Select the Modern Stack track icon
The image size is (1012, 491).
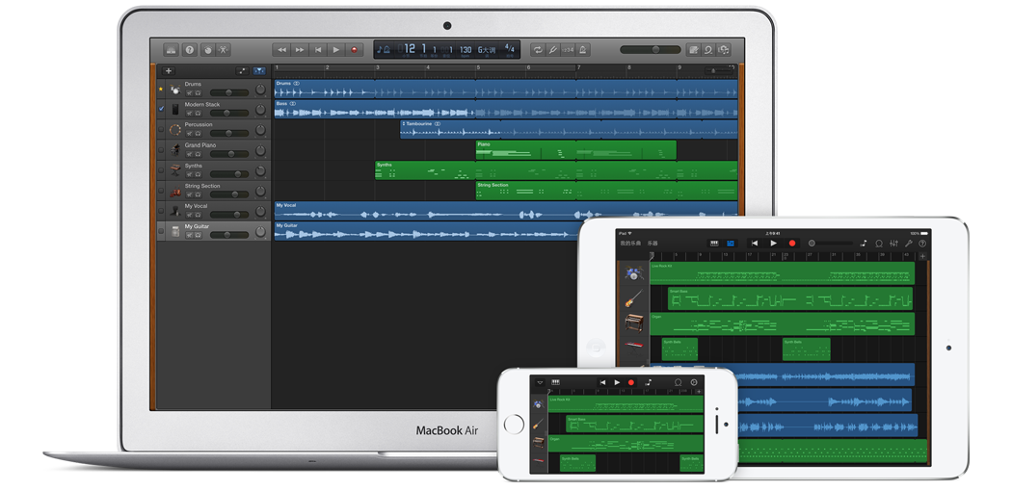tap(174, 110)
